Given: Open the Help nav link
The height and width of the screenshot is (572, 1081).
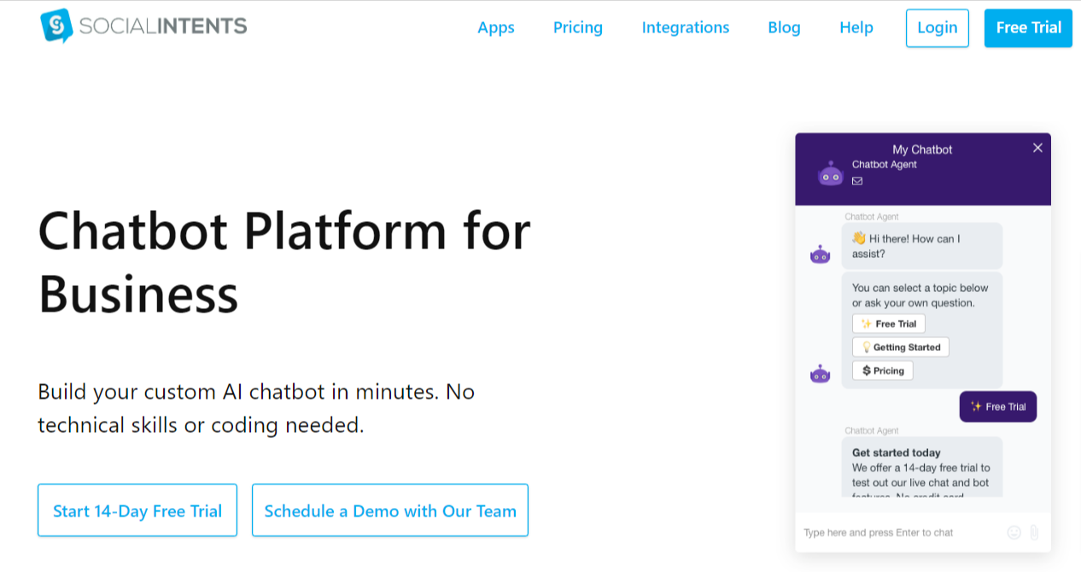Looking at the screenshot, I should (856, 27).
